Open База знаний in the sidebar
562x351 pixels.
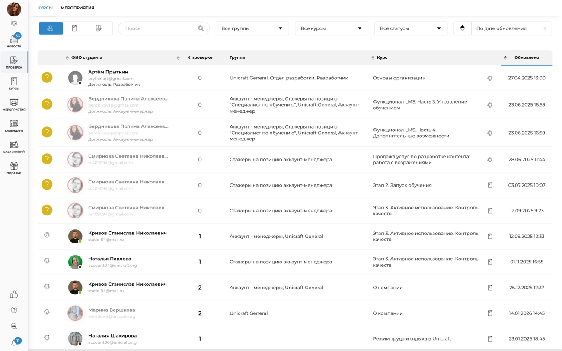tap(14, 147)
